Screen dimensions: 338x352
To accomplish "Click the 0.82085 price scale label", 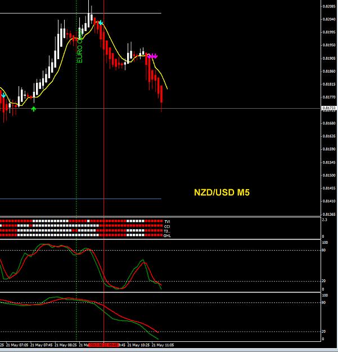I will pyautogui.click(x=329, y=7).
